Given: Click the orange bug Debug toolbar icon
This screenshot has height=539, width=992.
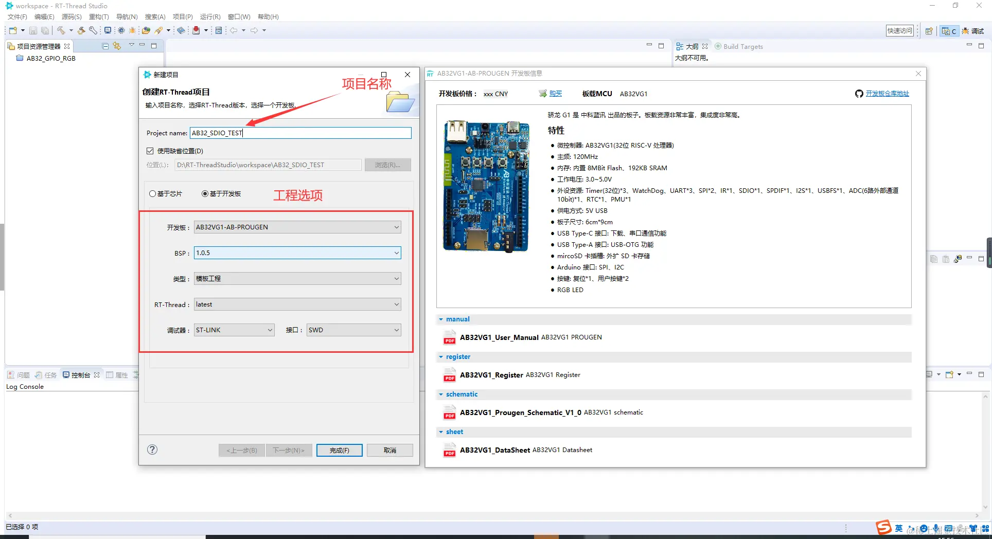Looking at the screenshot, I should tap(132, 30).
